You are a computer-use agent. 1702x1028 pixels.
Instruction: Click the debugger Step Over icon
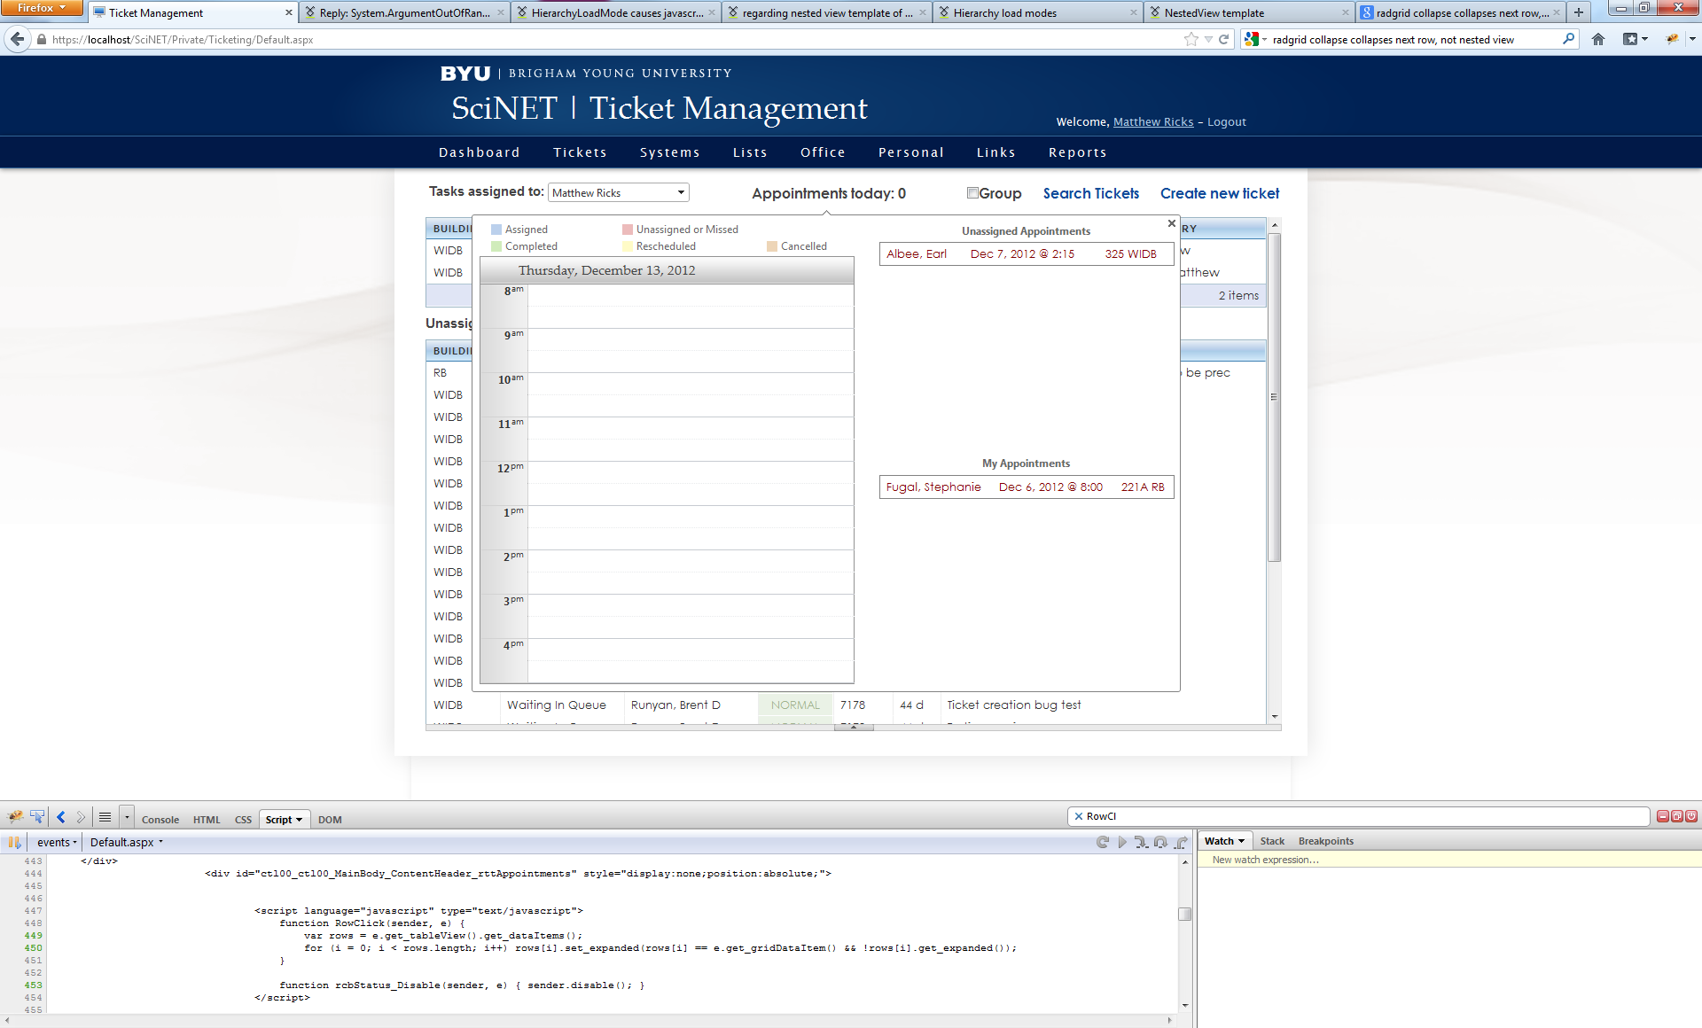tap(1160, 842)
